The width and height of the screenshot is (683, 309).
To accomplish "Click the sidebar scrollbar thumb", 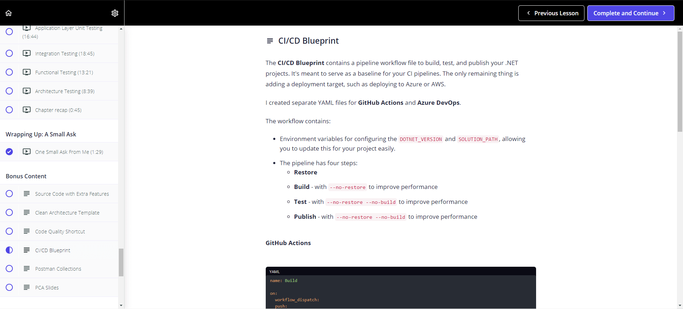I will [x=121, y=262].
